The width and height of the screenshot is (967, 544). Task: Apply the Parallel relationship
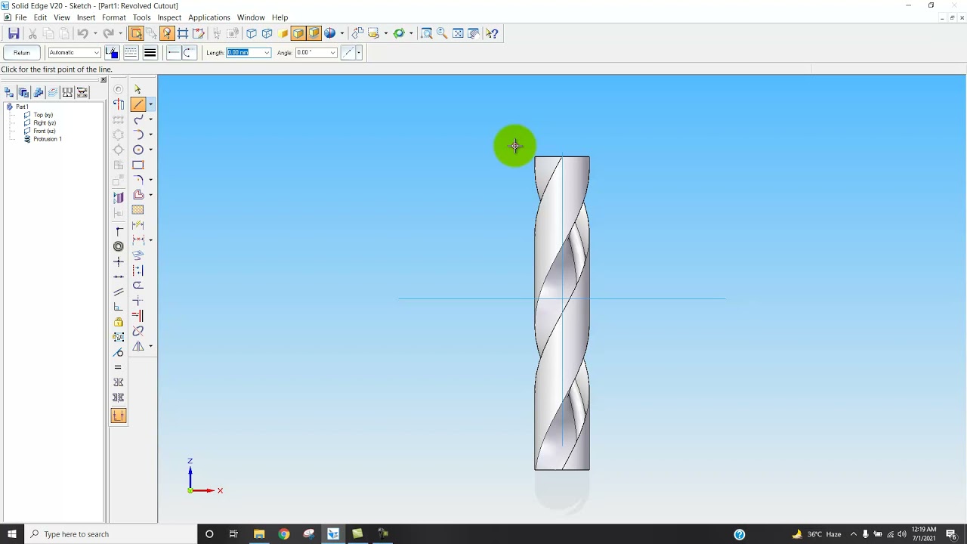pyautogui.click(x=119, y=292)
